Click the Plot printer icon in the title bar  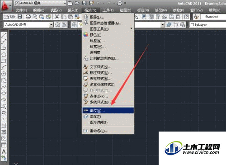click(119, 3)
